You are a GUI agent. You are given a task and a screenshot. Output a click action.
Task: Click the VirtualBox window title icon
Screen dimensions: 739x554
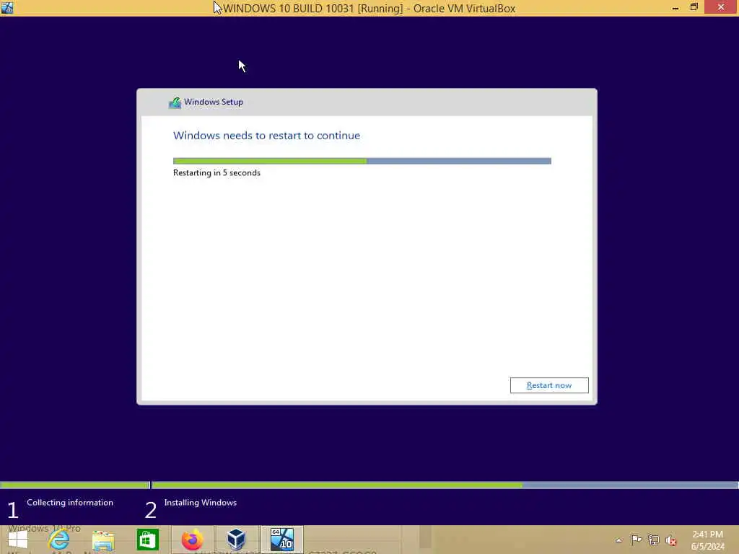pyautogui.click(x=7, y=8)
